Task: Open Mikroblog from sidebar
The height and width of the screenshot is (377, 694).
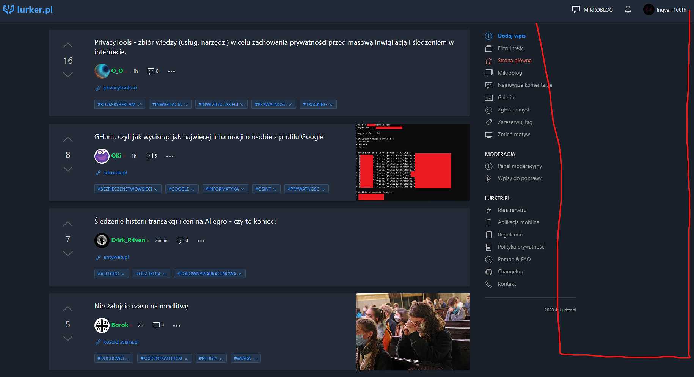Action: (504, 73)
